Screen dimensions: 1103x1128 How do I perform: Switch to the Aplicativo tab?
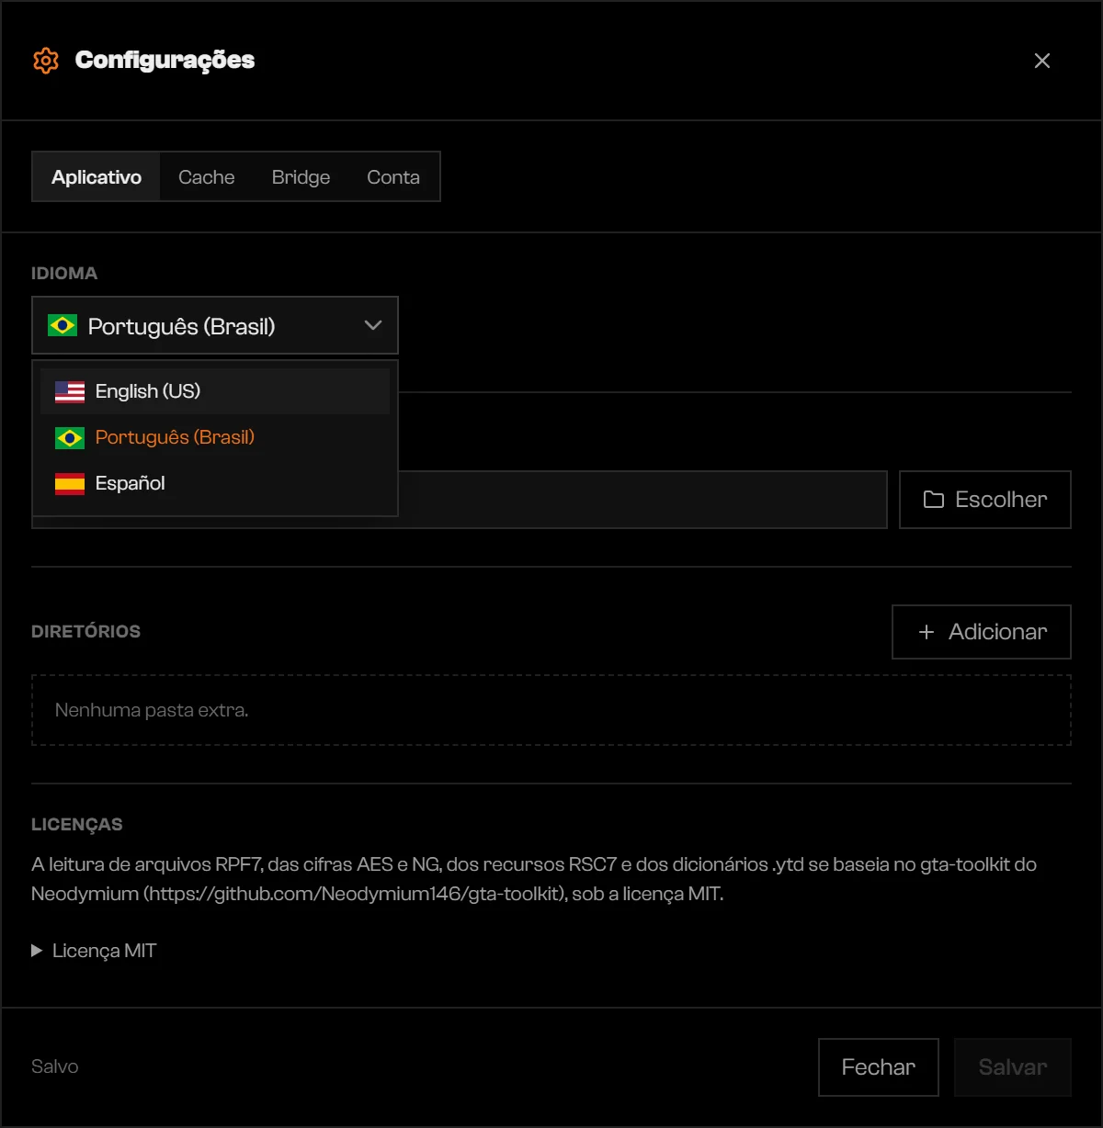[x=97, y=177]
